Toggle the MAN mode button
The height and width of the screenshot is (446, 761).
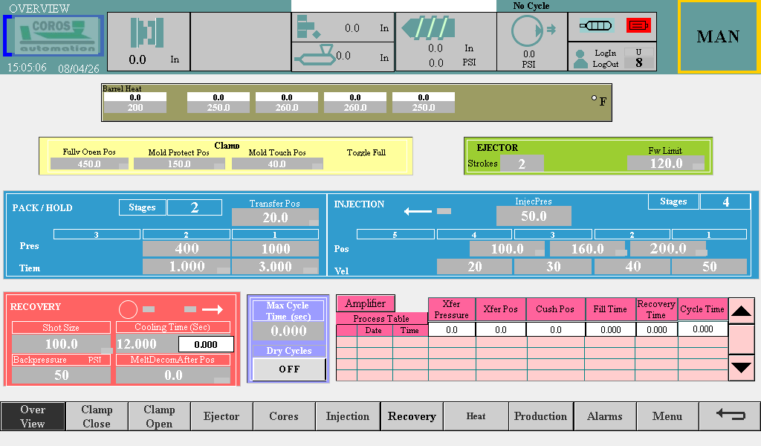pyautogui.click(x=718, y=36)
